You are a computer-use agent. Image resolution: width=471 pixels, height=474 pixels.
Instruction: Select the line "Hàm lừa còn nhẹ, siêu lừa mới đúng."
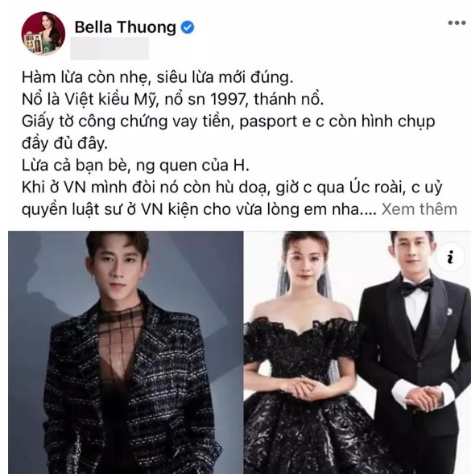pos(157,77)
